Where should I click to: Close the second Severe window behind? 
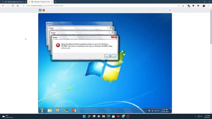[111, 27]
